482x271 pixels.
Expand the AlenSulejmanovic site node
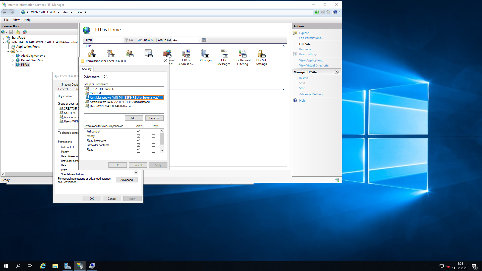13,56
